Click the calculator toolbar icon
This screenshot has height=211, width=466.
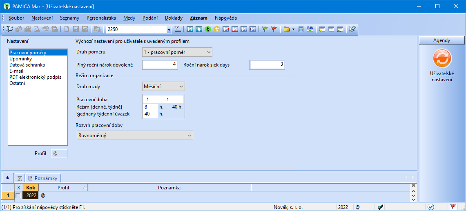point(301,29)
